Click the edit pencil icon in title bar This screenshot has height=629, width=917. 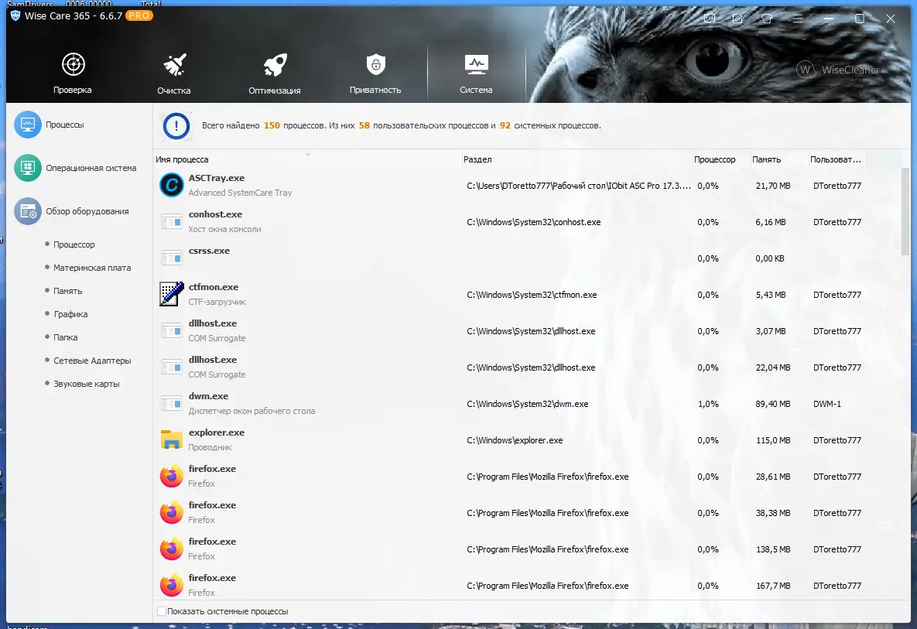click(738, 19)
